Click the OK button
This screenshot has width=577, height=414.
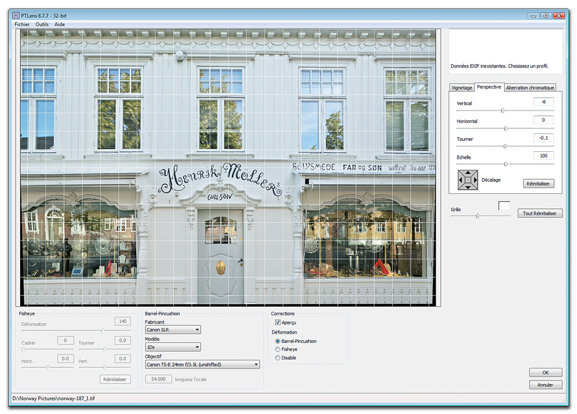546,372
